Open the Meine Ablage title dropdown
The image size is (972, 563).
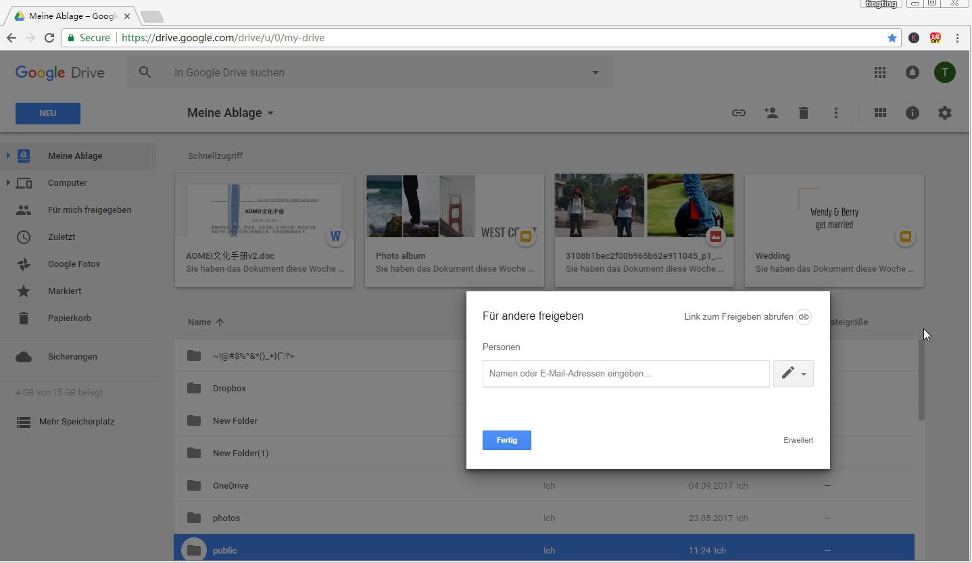[x=270, y=113]
